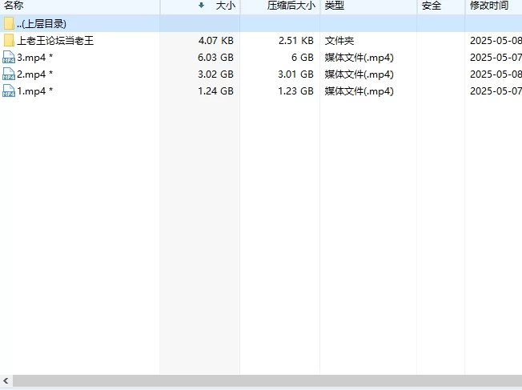Click the MP4 icon of 1.mp4
Image resolution: width=522 pixels, height=390 pixels.
[x=9, y=91]
